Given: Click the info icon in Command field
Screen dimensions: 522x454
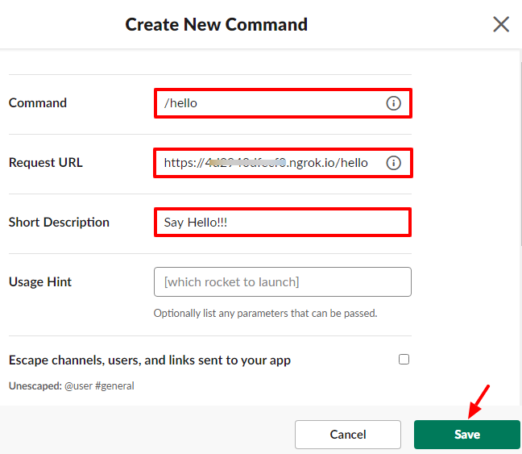Looking at the screenshot, I should [393, 103].
